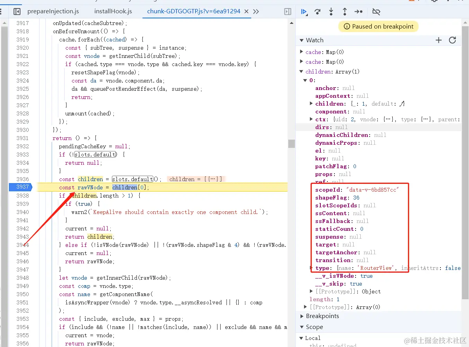Collapse children: Array(1) watch entry
Screen dimensions: 469x347
tap(302, 72)
